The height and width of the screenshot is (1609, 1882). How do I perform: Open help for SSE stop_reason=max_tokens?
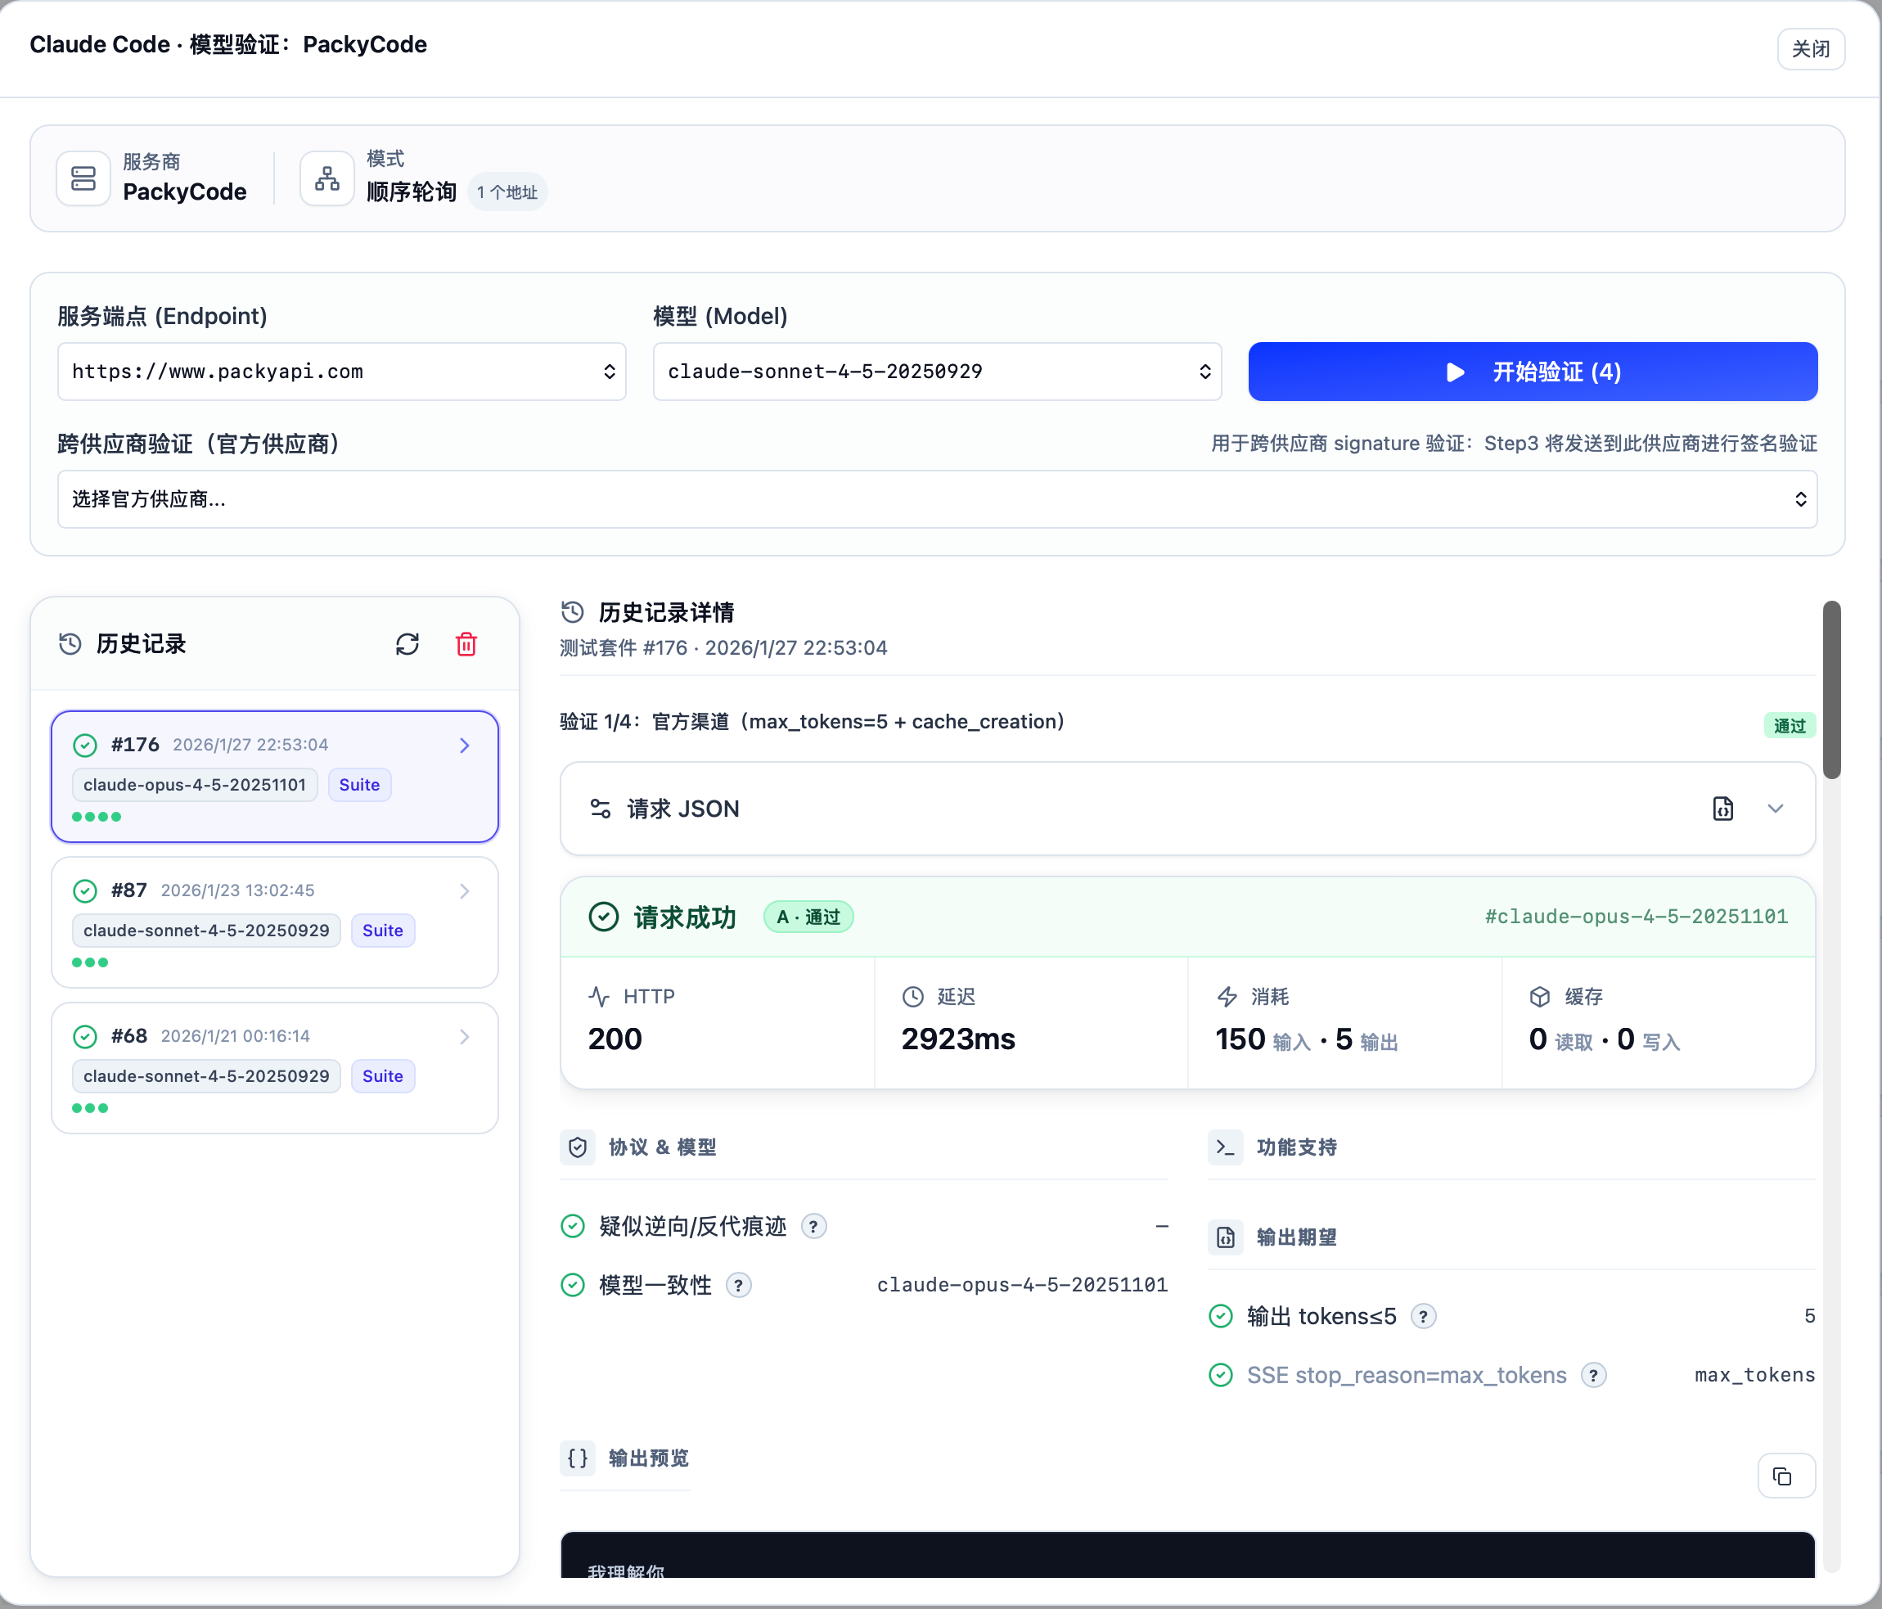[1593, 1376]
